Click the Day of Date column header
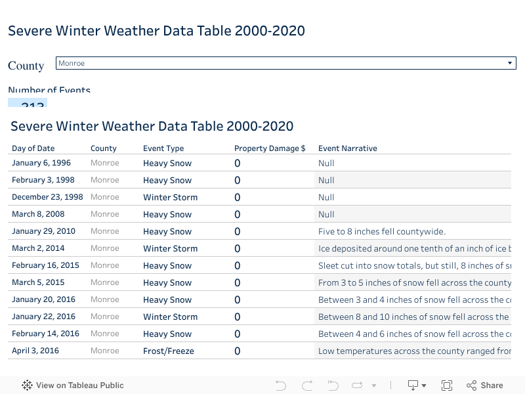Image resolution: width=525 pixels, height=394 pixels. (33, 148)
